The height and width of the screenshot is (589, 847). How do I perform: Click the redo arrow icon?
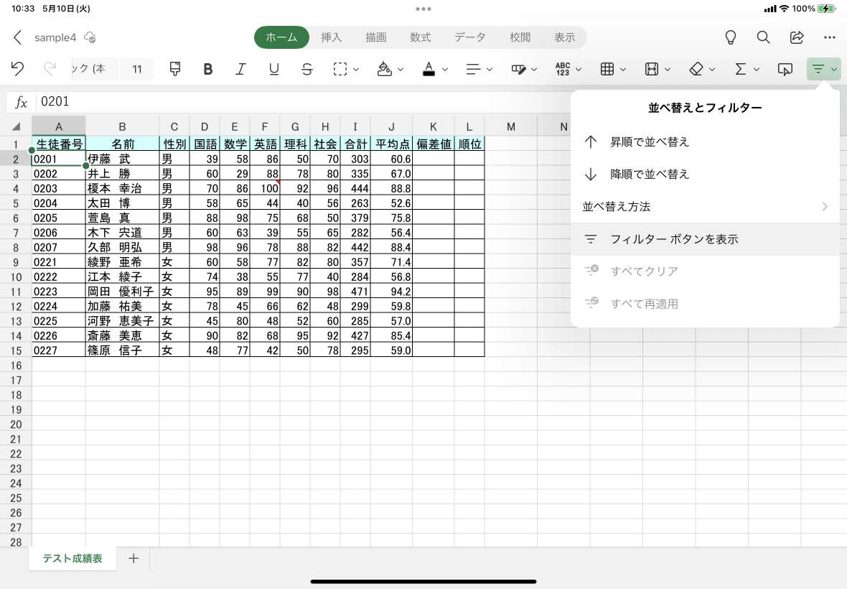(50, 69)
